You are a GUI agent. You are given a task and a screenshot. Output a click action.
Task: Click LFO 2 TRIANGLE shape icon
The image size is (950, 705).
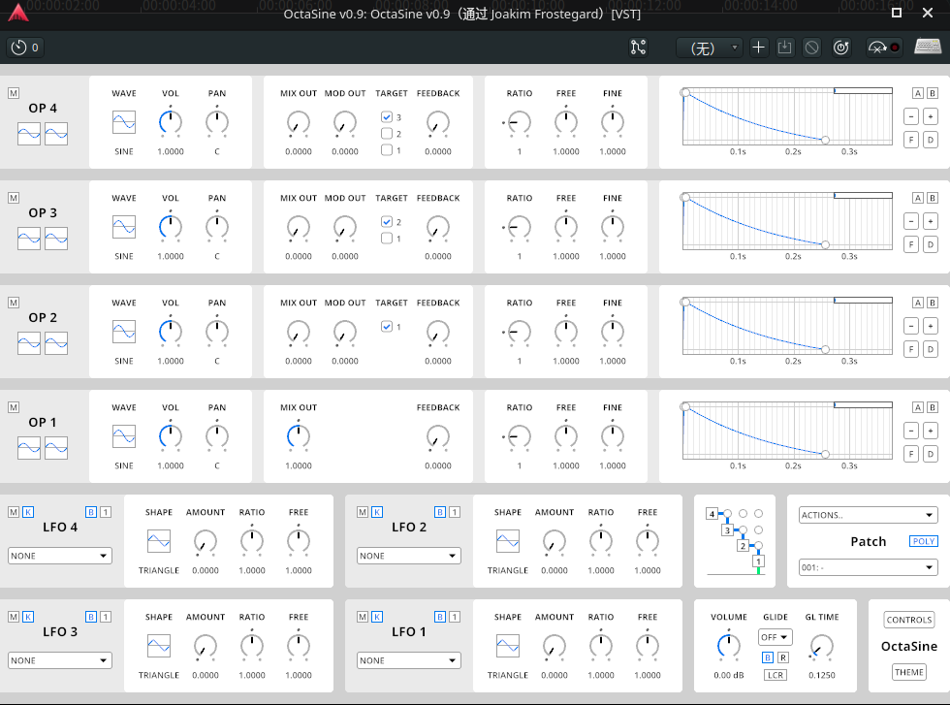pyautogui.click(x=508, y=541)
